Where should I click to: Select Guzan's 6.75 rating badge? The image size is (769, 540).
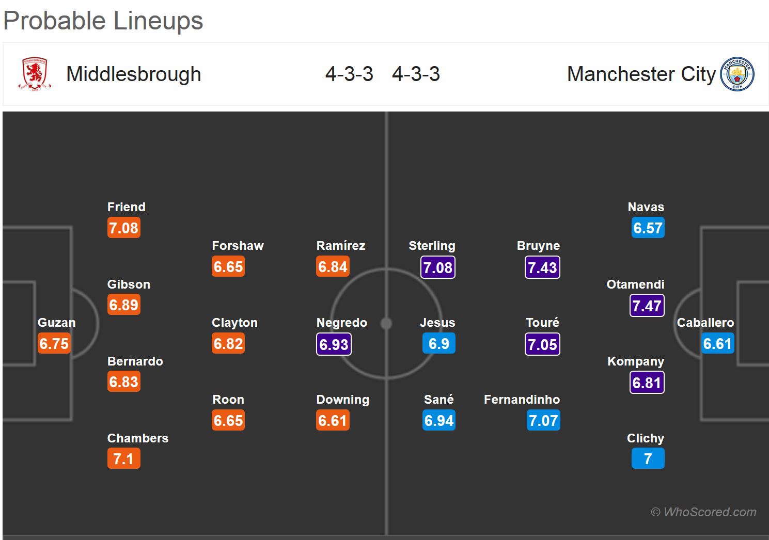point(54,344)
